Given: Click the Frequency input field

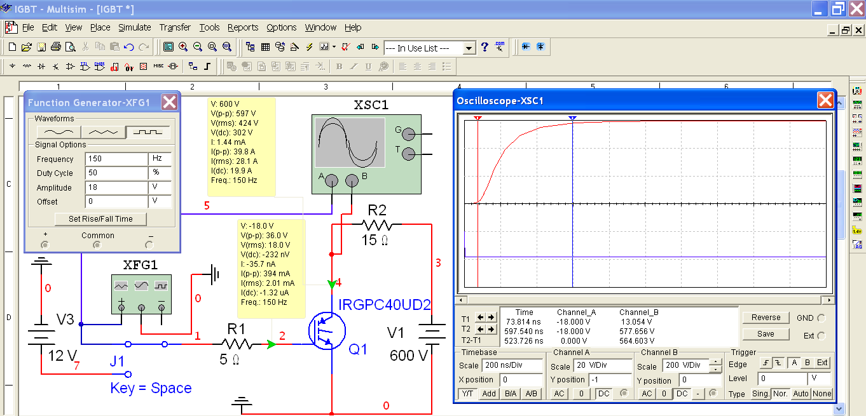Looking at the screenshot, I should [116, 159].
